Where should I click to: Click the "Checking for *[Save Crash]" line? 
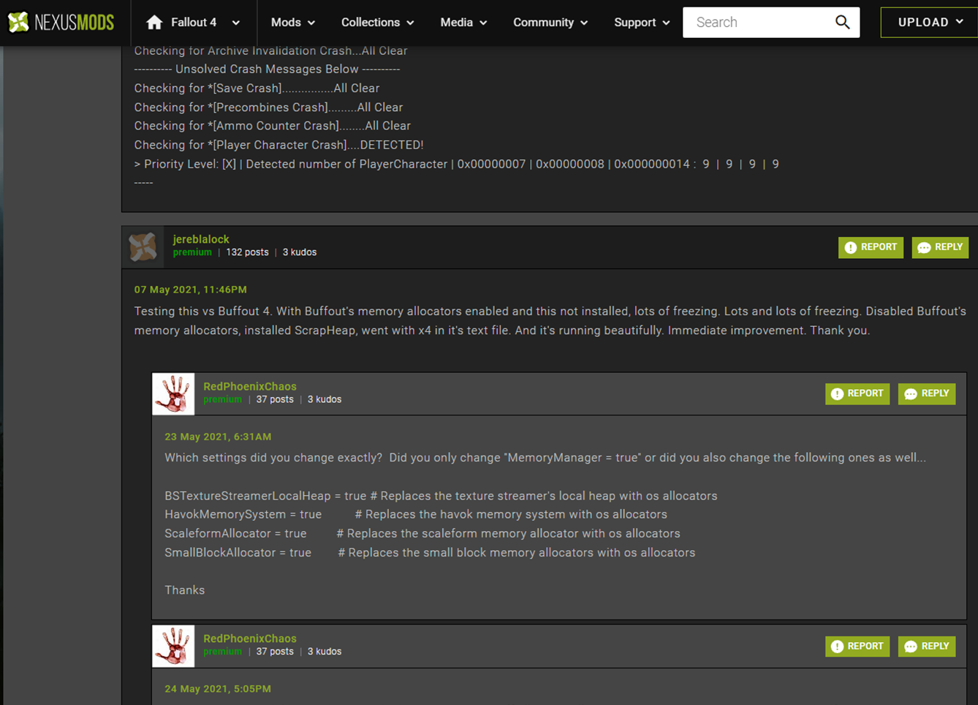(257, 88)
